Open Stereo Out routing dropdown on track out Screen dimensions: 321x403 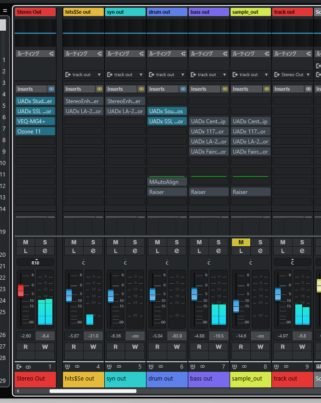(293, 74)
